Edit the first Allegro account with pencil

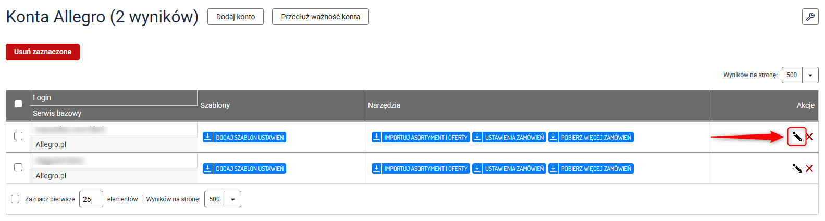(797, 137)
